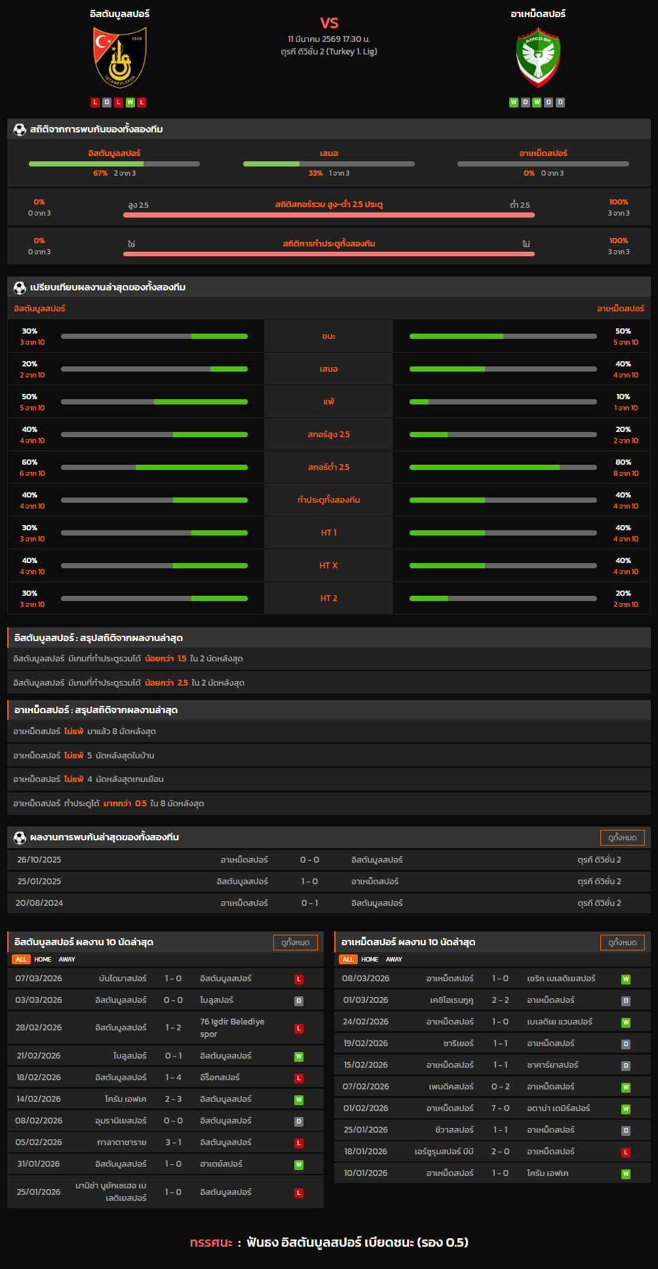Screen dimensions: 658x1269
Task: Open the 26/10/2025 Amedspor 0-0 Istanbulspor match row
Action: pyautogui.click(x=329, y=860)
